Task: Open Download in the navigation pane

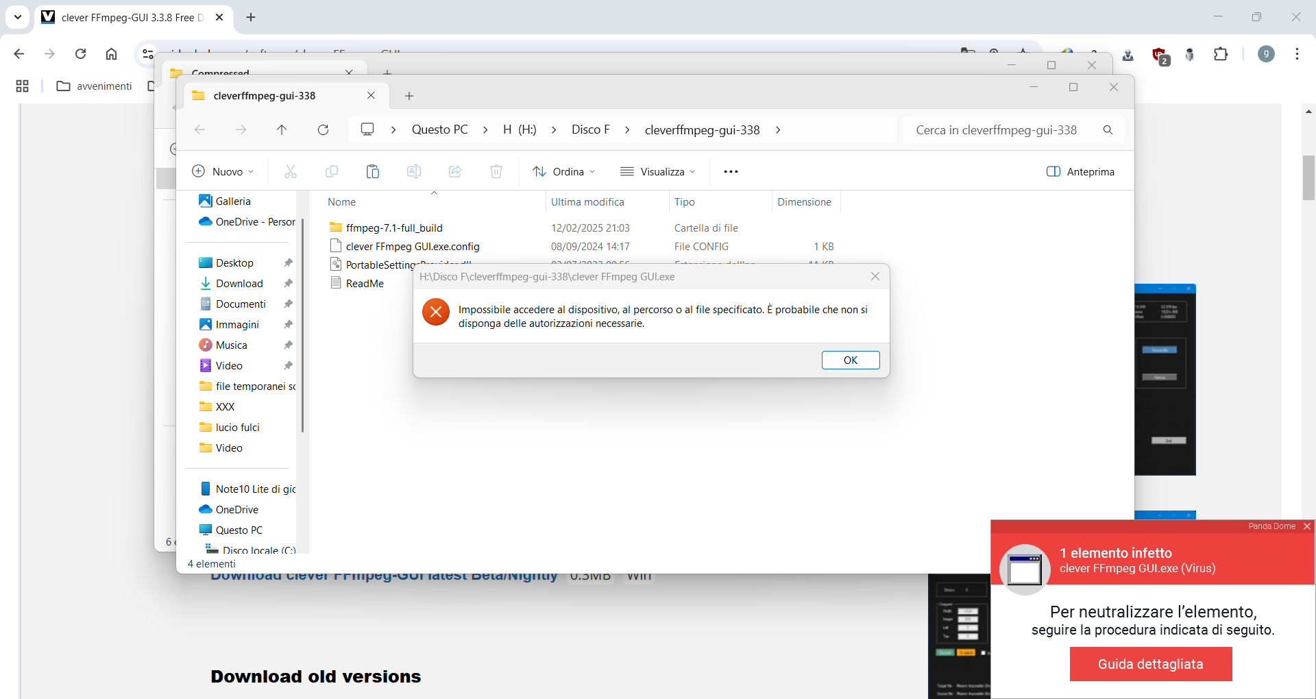Action: click(x=239, y=284)
